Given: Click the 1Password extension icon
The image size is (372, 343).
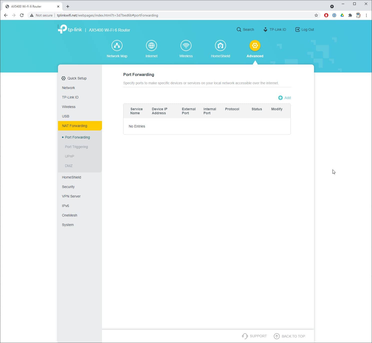Looking at the screenshot, I should pyautogui.click(x=334, y=15).
